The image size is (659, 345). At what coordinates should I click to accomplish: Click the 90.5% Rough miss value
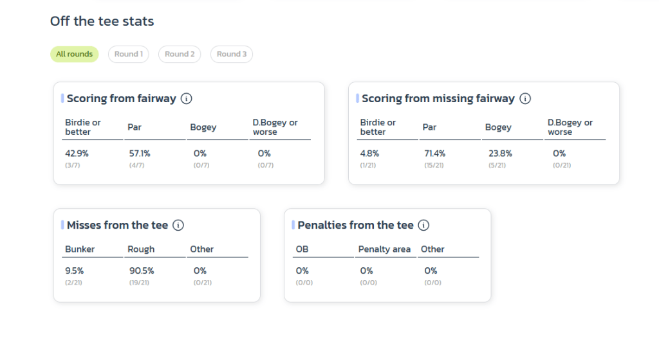(142, 271)
